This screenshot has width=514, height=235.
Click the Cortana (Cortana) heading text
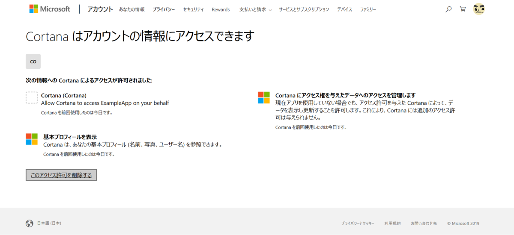click(64, 95)
